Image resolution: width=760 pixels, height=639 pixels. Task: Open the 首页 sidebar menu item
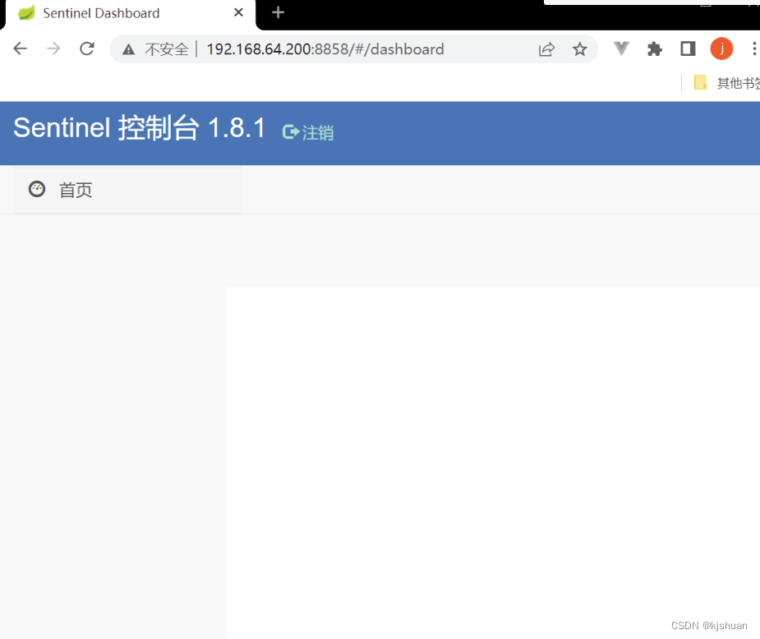(x=127, y=191)
